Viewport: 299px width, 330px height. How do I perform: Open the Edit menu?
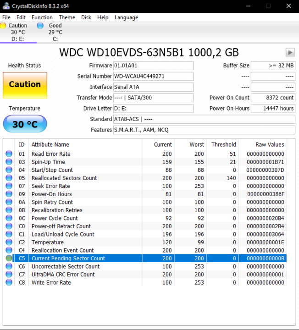tap(21, 17)
